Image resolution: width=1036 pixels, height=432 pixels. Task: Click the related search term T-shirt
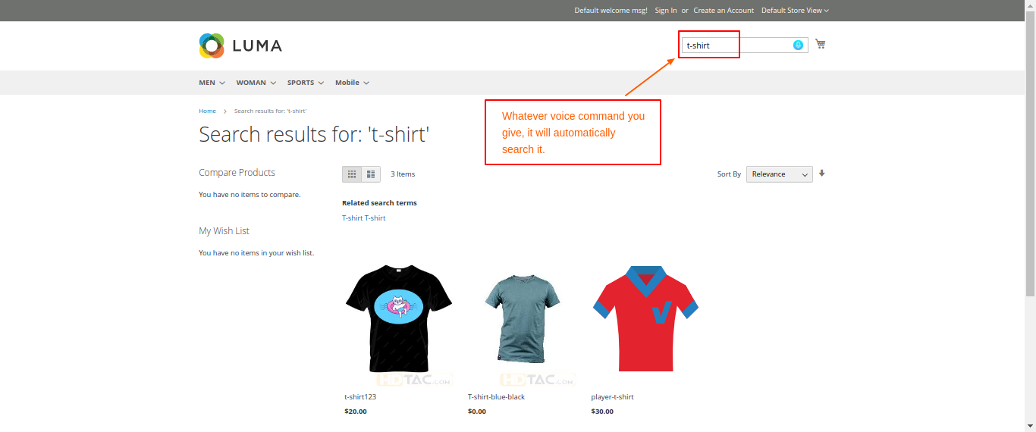(x=363, y=218)
